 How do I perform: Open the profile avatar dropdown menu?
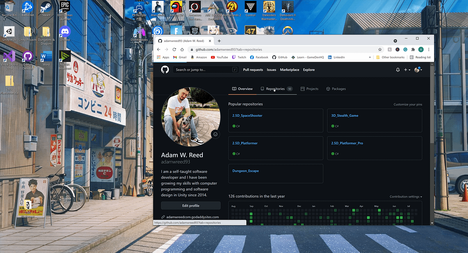click(418, 69)
